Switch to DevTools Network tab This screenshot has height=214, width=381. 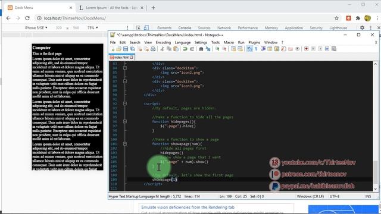pyautogui.click(x=224, y=28)
